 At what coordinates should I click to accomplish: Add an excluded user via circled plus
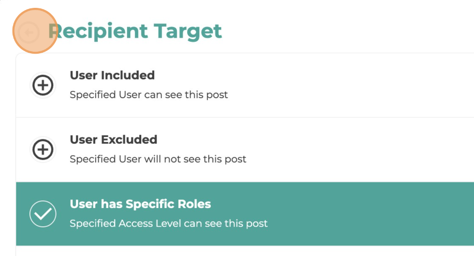(43, 149)
